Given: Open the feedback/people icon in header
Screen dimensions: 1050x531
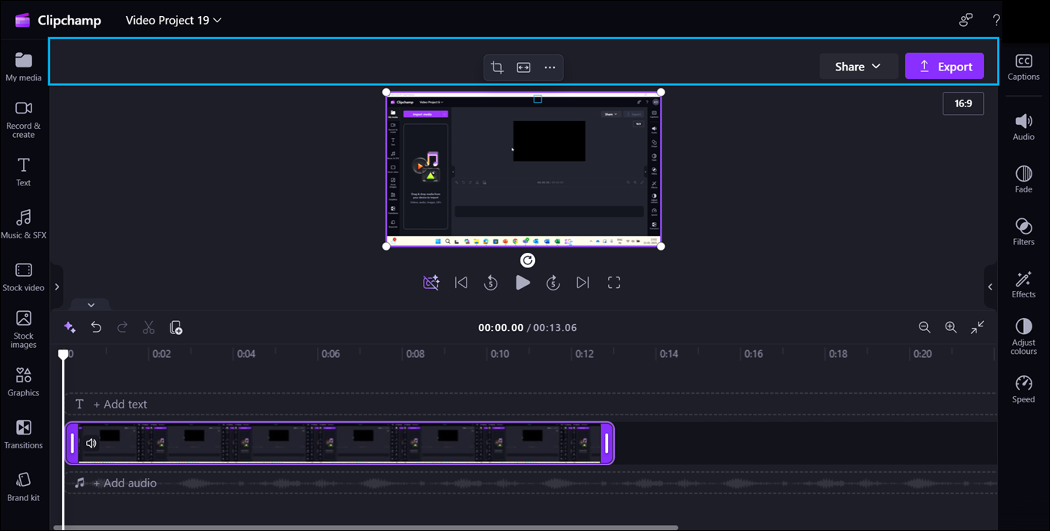Looking at the screenshot, I should point(966,20).
